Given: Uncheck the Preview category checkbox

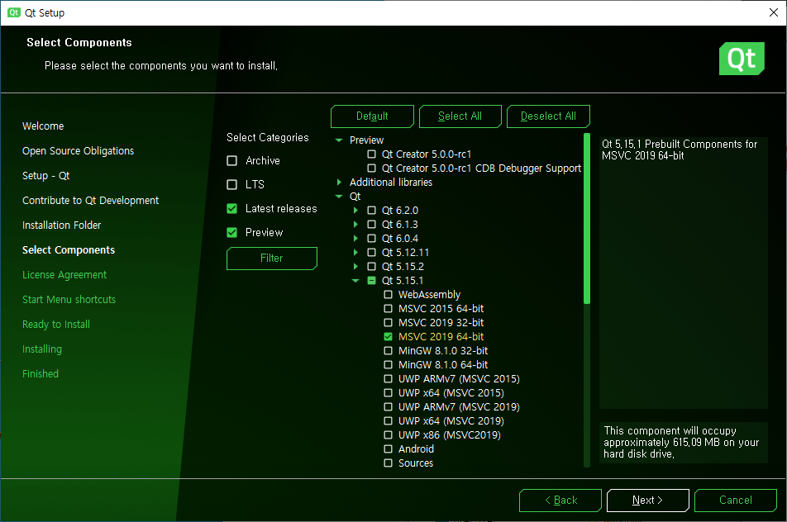Looking at the screenshot, I should pyautogui.click(x=231, y=233).
